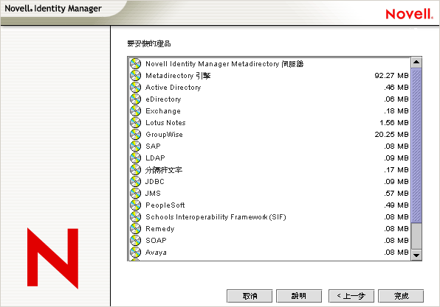
Task: Open help with the 說明 button
Action: pyautogui.click(x=299, y=296)
